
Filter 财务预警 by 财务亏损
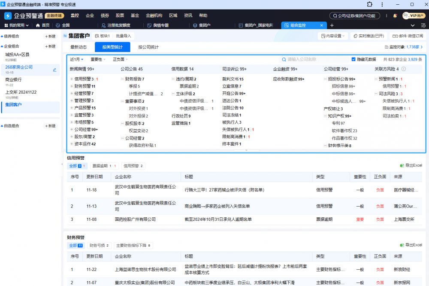point(99,245)
